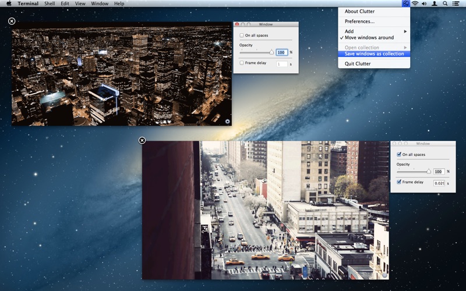Image resolution: width=466 pixels, height=291 pixels.
Task: Open Preferences... from Clutter menu
Action: click(x=359, y=21)
